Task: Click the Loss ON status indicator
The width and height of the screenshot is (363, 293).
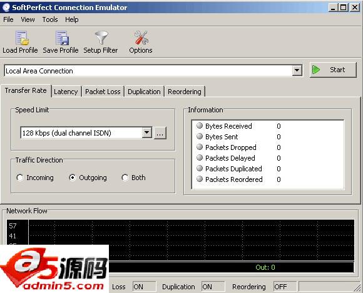Action: pyautogui.click(x=144, y=287)
